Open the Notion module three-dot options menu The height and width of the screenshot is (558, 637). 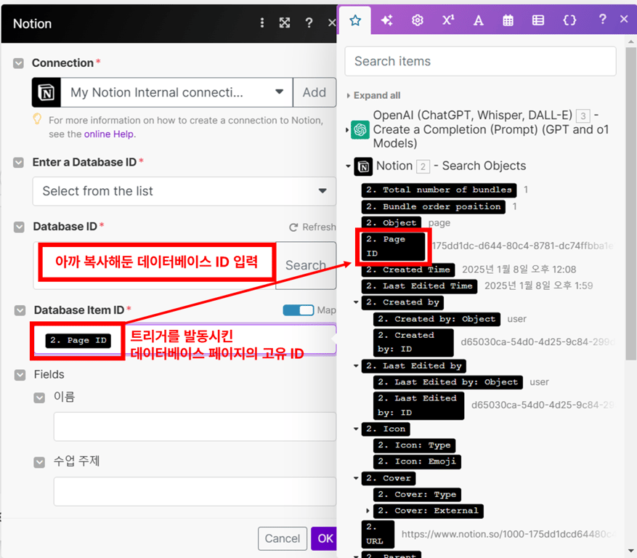pos(262,23)
